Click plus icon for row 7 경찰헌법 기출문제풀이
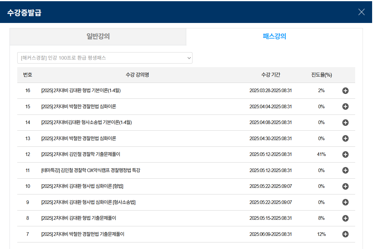376x249 pixels. click(345, 234)
